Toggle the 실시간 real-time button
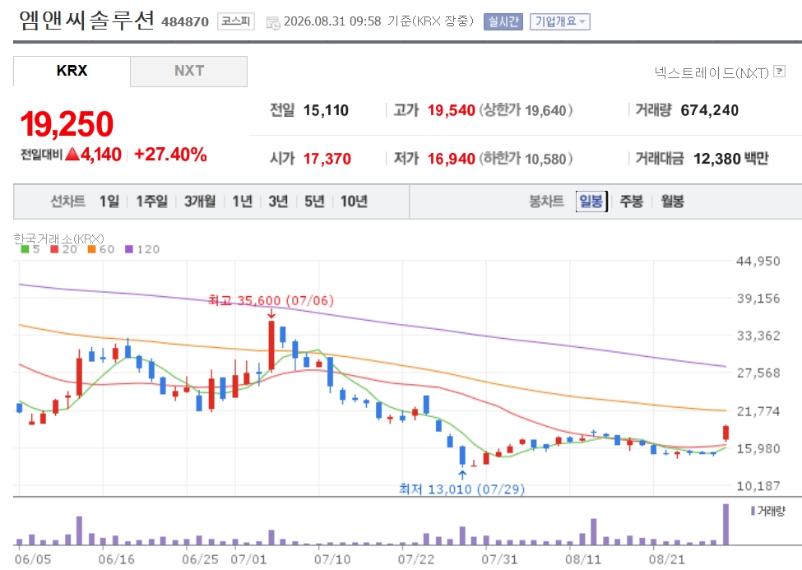The height and width of the screenshot is (570, 802). tap(503, 21)
